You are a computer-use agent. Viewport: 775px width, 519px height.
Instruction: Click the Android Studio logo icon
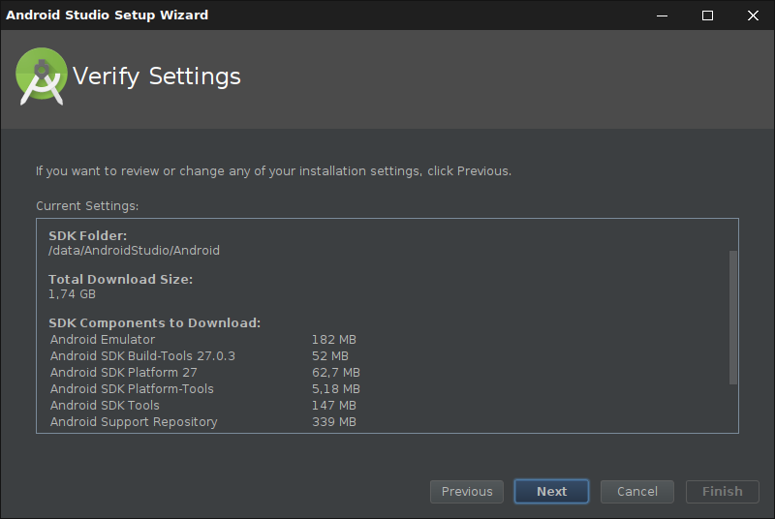[41, 77]
